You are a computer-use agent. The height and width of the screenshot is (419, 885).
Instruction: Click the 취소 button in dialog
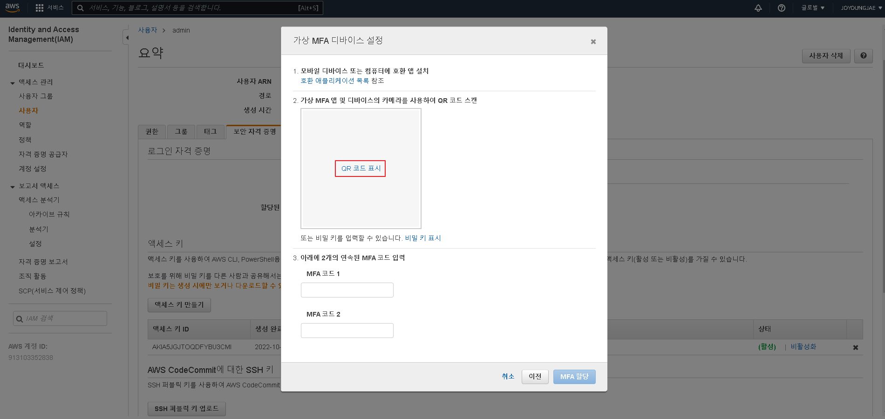508,376
